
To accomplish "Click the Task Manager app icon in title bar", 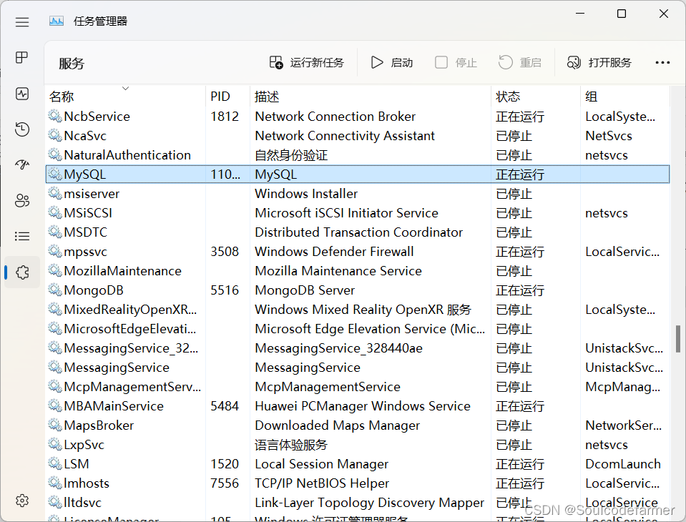I will tap(57, 21).
